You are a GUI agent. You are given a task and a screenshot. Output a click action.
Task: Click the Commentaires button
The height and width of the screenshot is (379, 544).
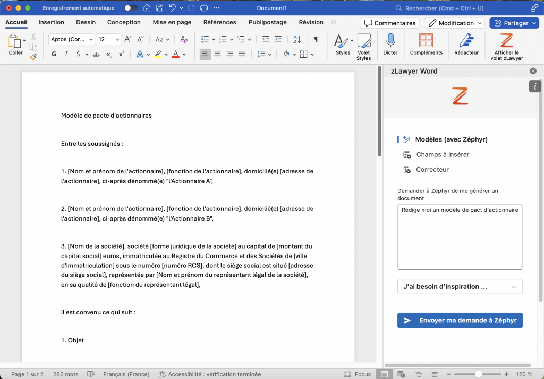point(389,23)
